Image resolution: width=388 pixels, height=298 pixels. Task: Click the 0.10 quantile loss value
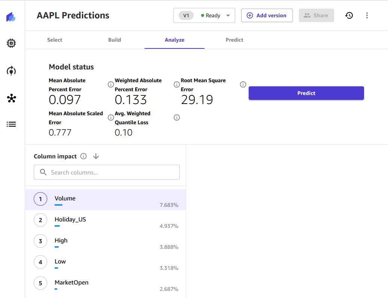[x=124, y=132]
